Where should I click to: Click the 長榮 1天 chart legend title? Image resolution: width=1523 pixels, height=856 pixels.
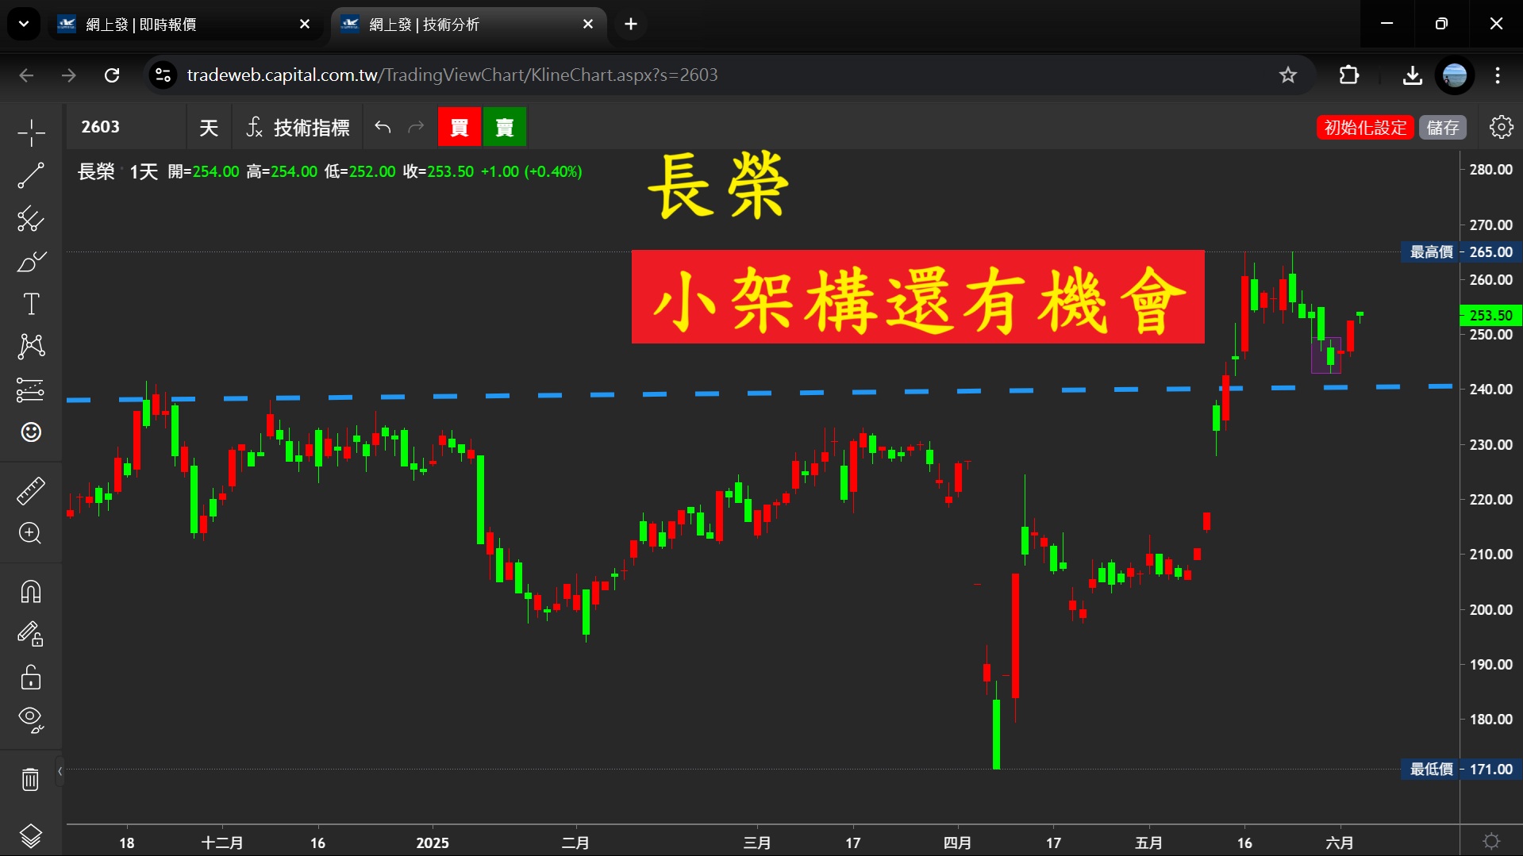coord(117,171)
